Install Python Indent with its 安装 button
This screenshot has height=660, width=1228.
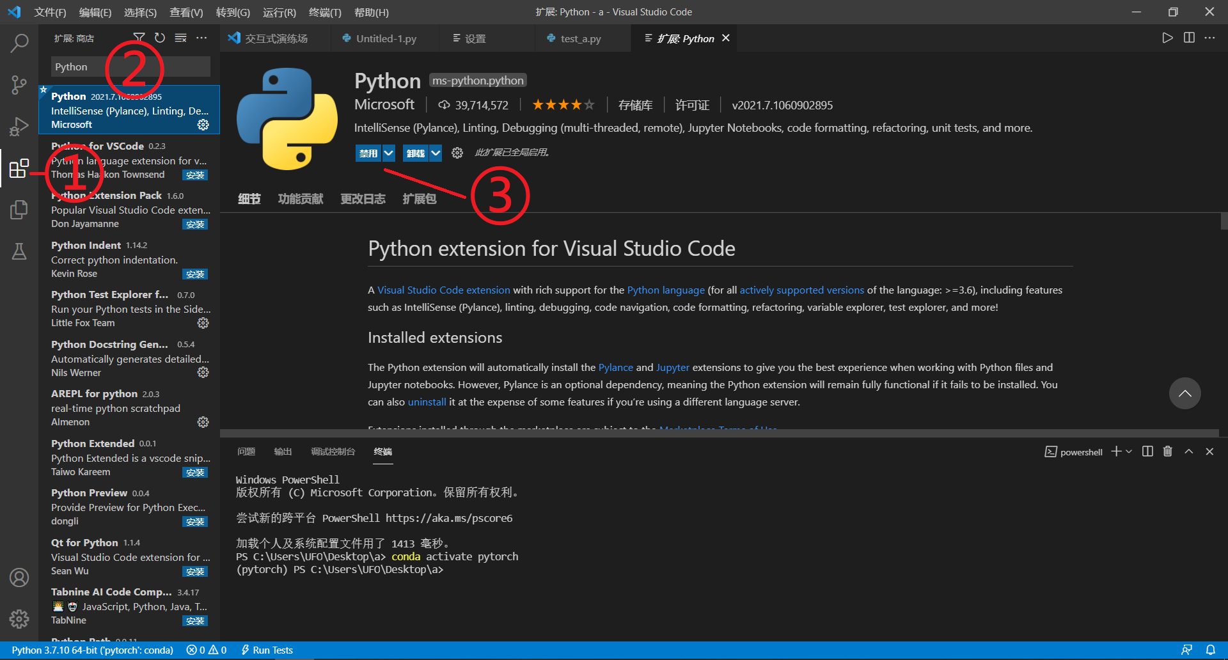pos(195,274)
